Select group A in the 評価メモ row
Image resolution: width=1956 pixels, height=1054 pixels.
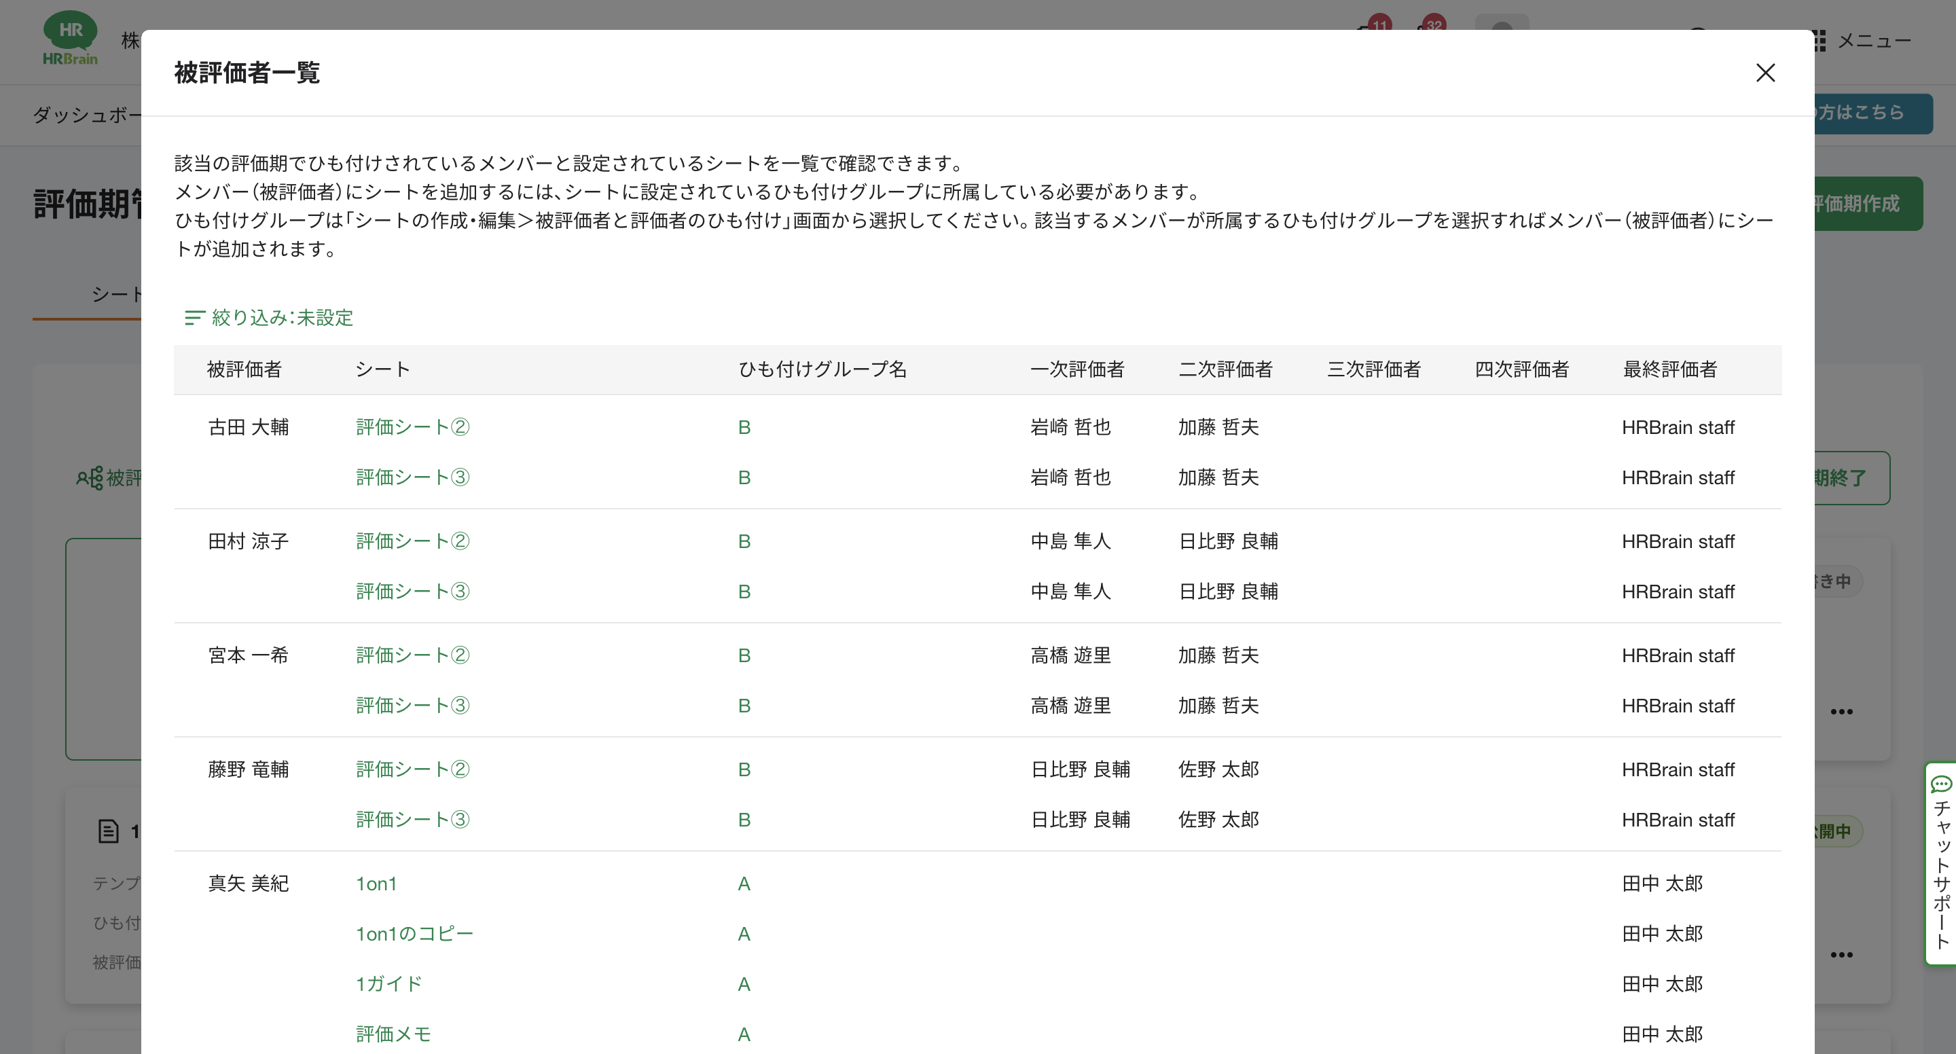point(744,1034)
